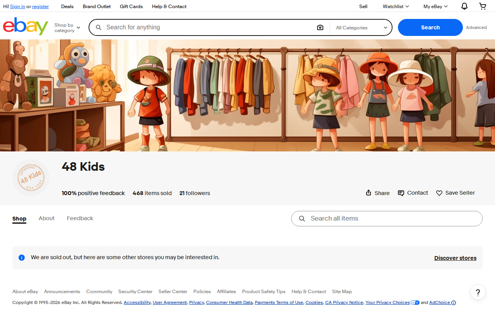The height and width of the screenshot is (309, 495).
Task: Open Consumer Health Data link
Action: pos(229,303)
